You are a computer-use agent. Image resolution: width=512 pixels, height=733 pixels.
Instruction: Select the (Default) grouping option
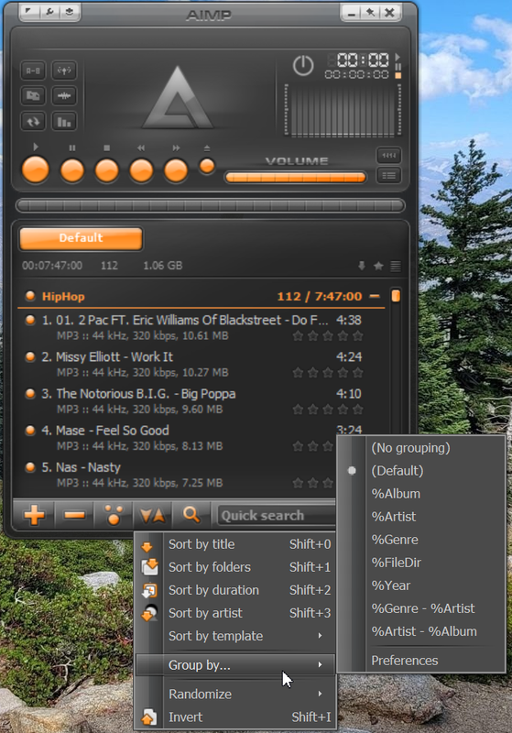pos(421,471)
